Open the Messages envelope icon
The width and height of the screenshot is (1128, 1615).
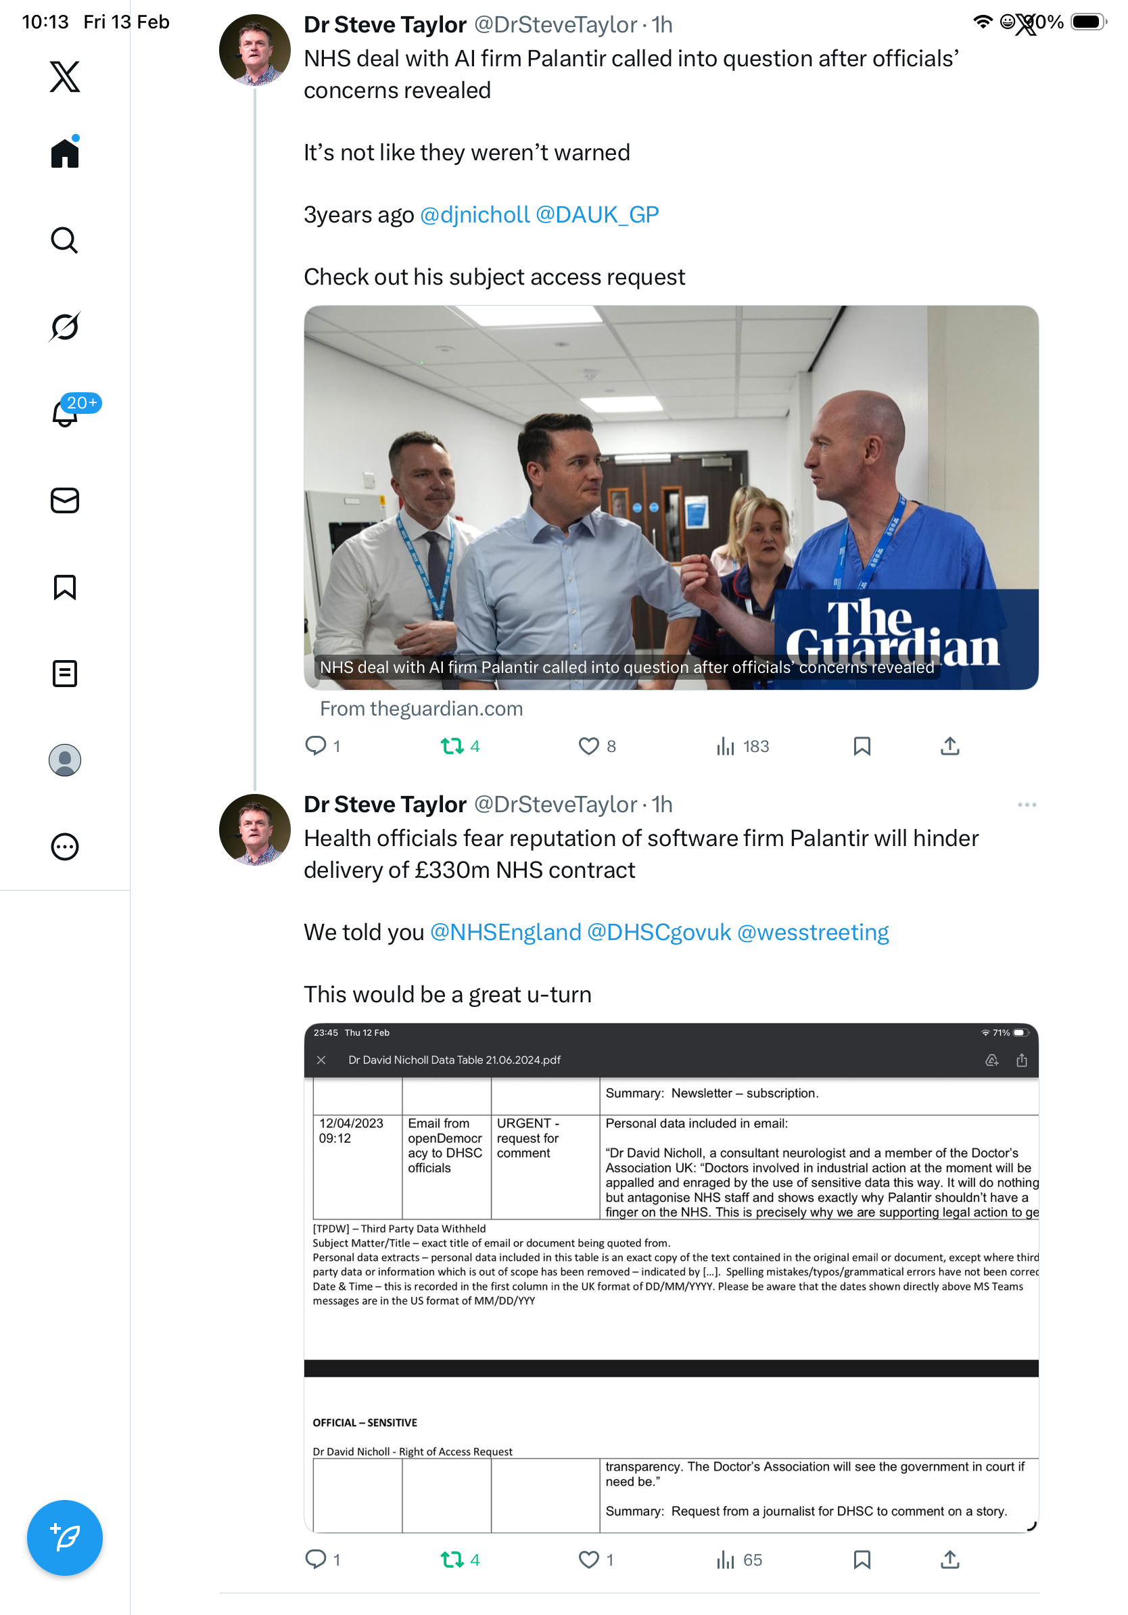(65, 500)
